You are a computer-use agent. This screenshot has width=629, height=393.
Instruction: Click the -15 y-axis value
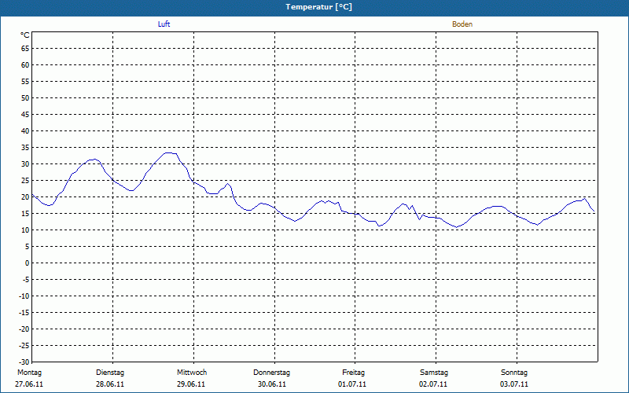24,312
